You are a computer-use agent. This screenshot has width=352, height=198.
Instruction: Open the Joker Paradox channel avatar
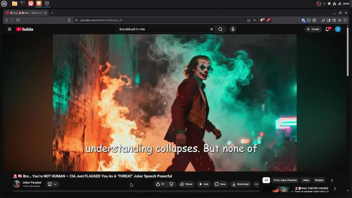[17, 184]
